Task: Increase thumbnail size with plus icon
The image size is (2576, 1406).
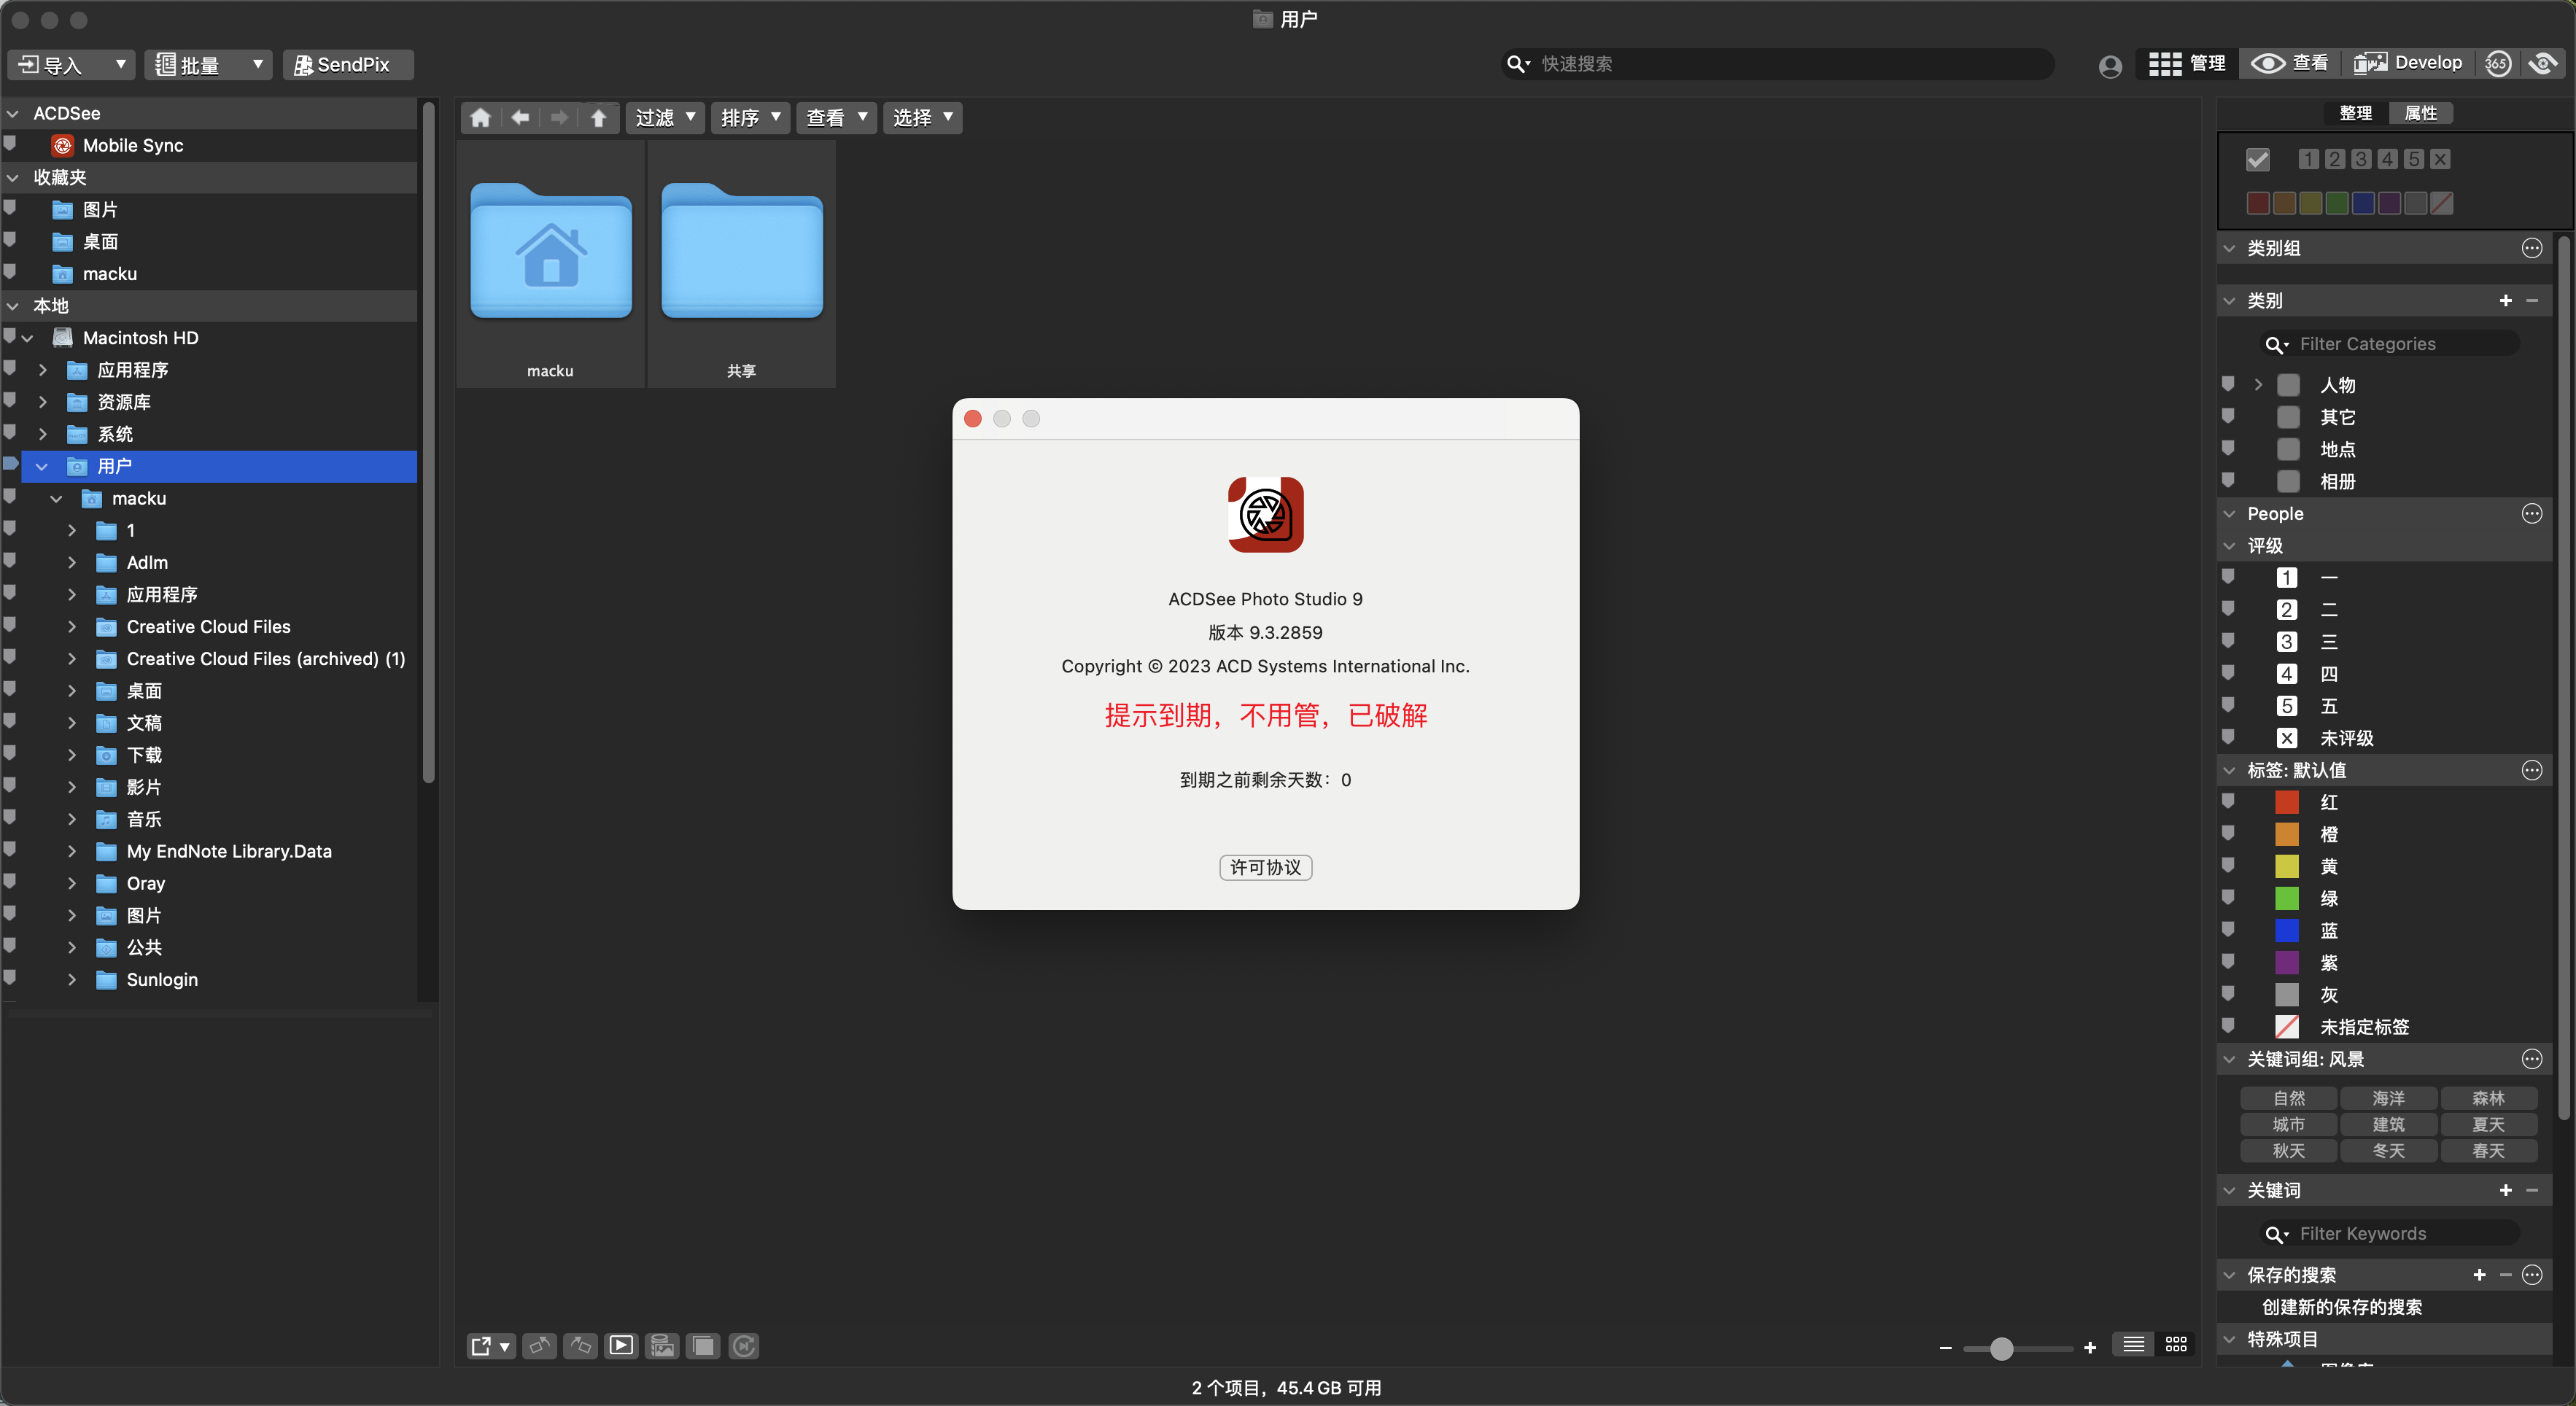Action: [x=2089, y=1348]
